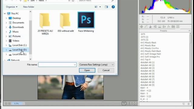Select the 1975 (3) preset
Viewport: 194px width, 109px height.
pos(144,40)
